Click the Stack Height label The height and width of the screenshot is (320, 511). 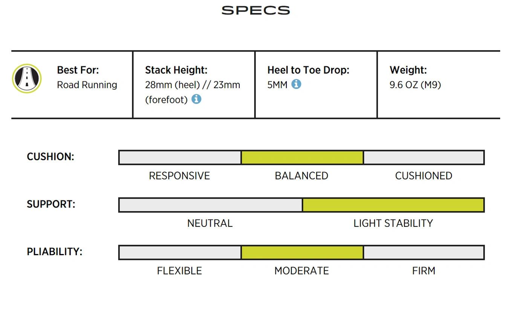(x=176, y=70)
